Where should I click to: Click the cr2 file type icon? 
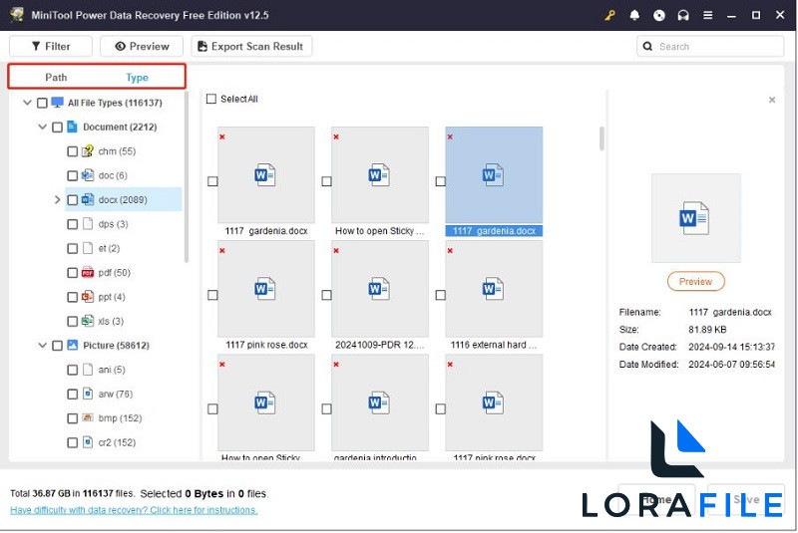pos(88,442)
